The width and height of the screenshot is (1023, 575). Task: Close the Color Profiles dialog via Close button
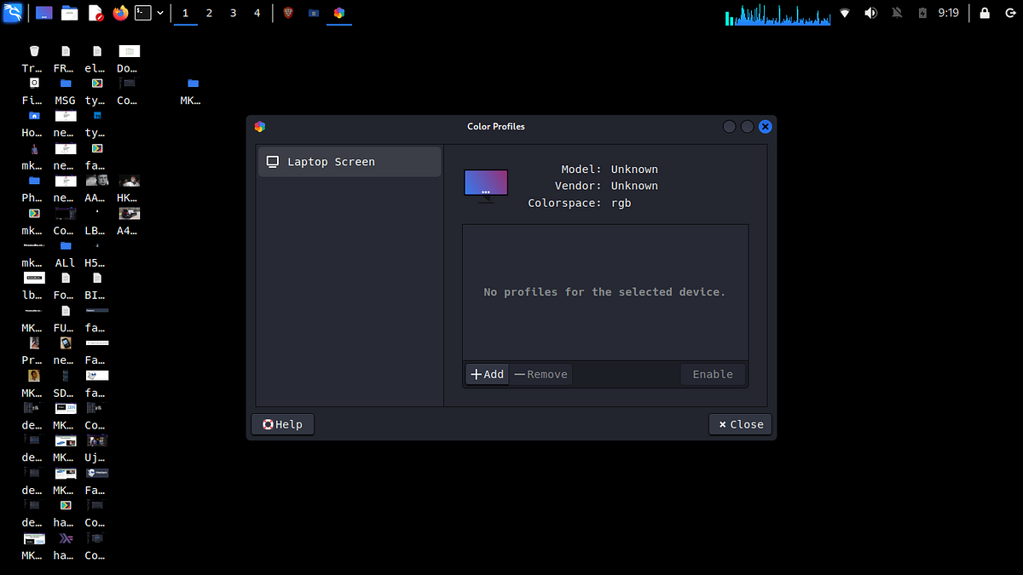tap(740, 424)
